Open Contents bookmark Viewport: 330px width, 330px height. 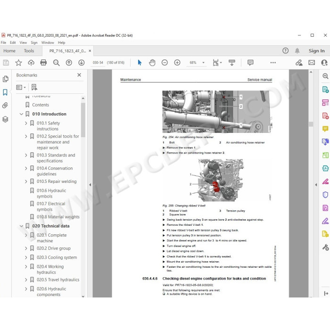click(x=41, y=105)
